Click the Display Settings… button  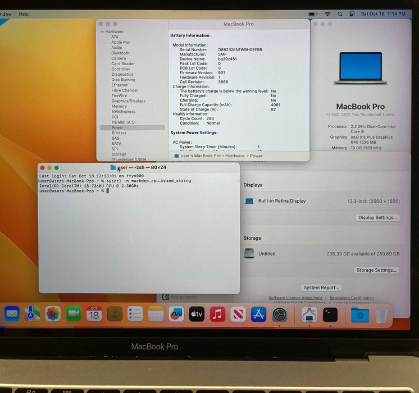377,217
